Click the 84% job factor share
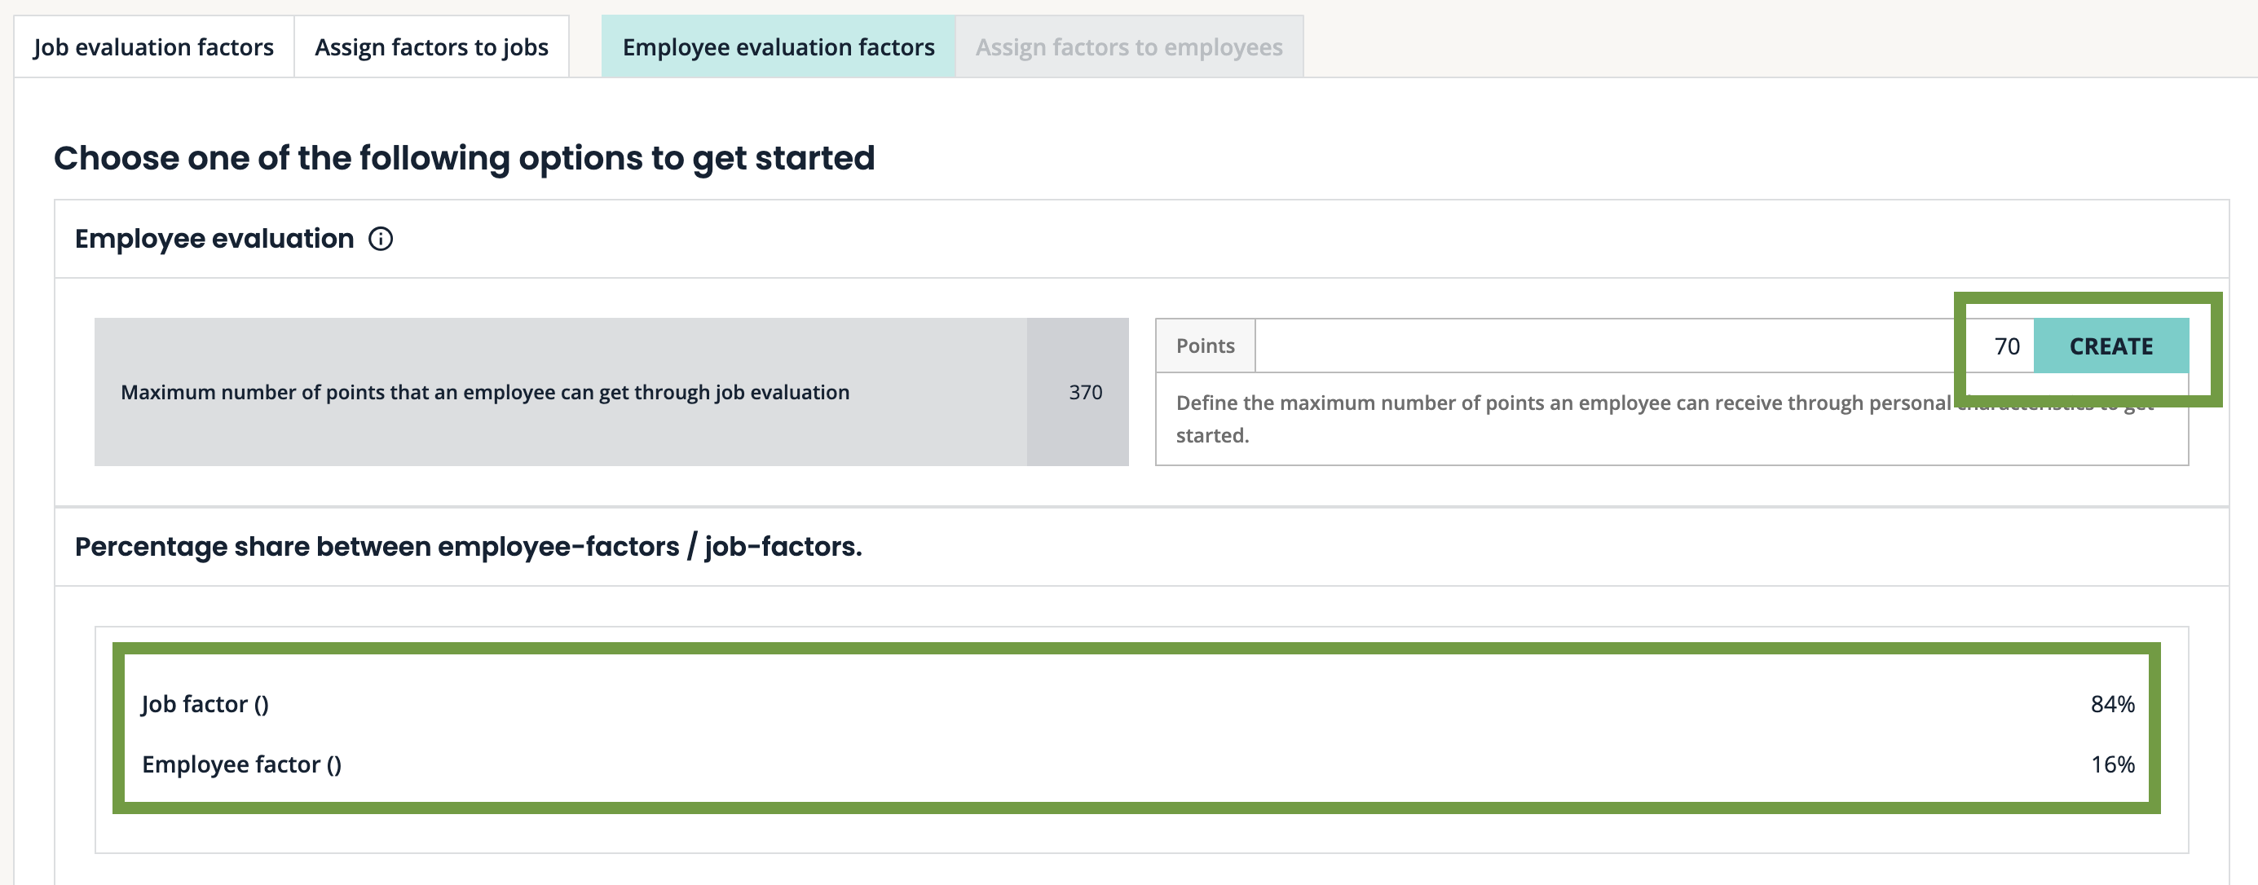The width and height of the screenshot is (2258, 885). [2111, 703]
